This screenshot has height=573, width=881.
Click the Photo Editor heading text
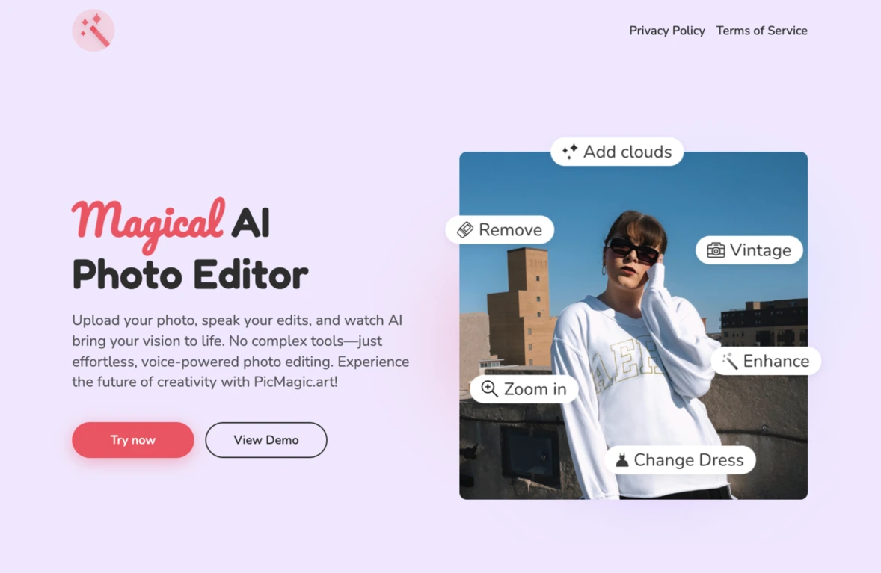[190, 274]
